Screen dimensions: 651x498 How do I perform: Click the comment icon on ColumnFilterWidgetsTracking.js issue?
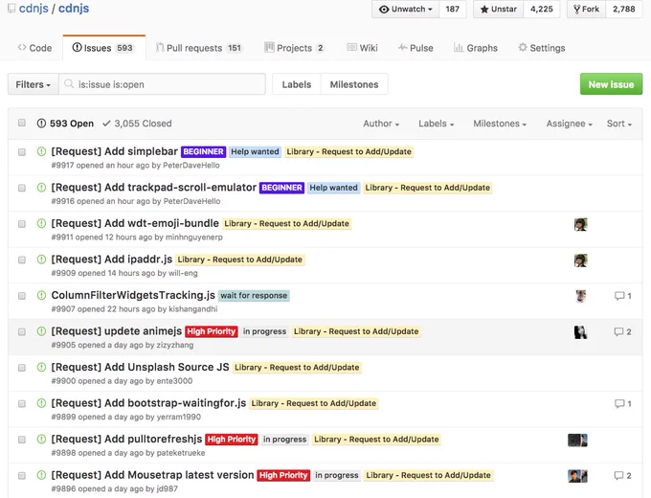point(619,296)
